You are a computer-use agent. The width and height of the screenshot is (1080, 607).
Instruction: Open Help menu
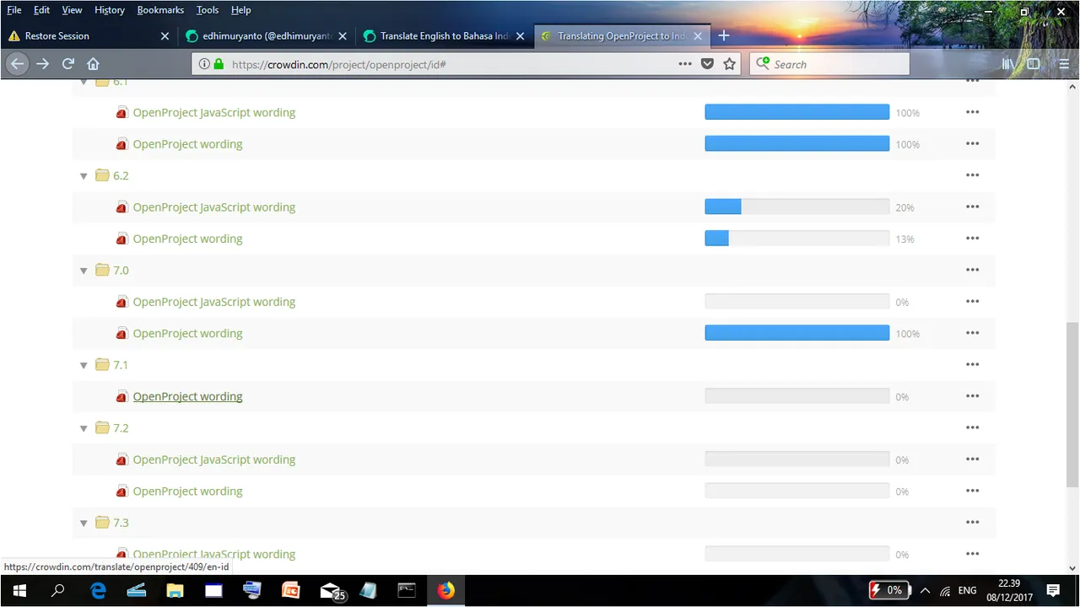(x=241, y=10)
